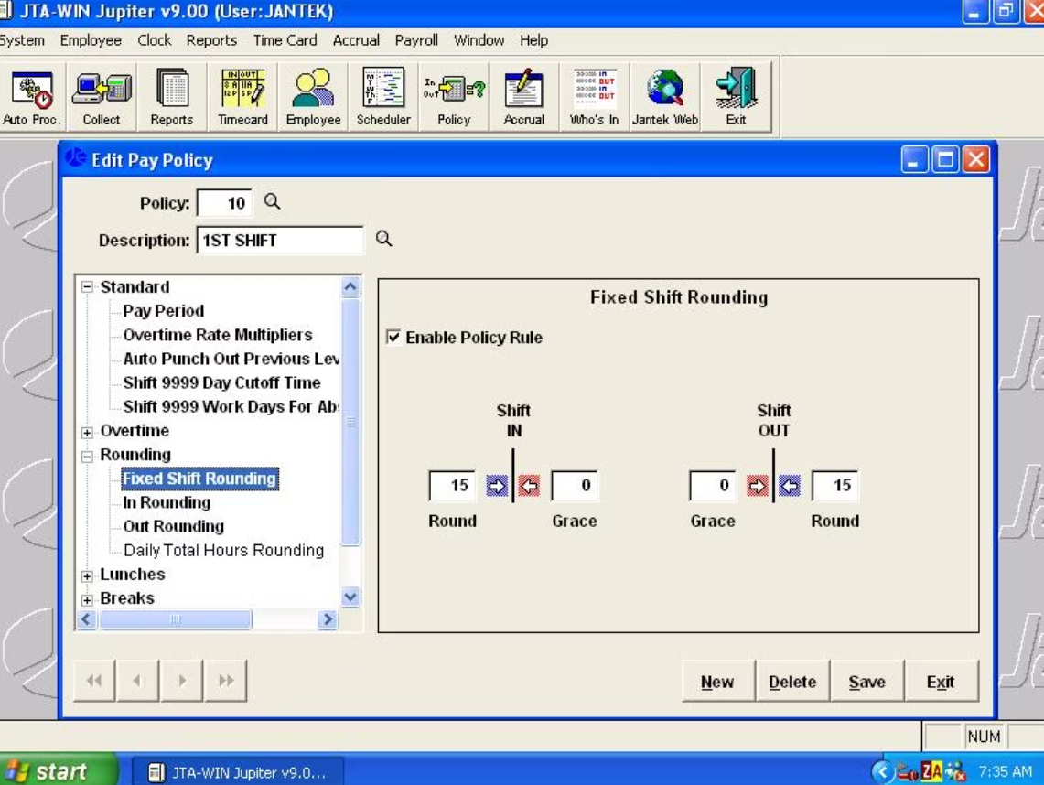Open the Accrual toolbar icon
The height and width of the screenshot is (785, 1044).
[524, 97]
